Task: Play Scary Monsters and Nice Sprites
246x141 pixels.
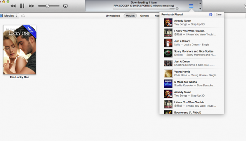Action: (192, 53)
